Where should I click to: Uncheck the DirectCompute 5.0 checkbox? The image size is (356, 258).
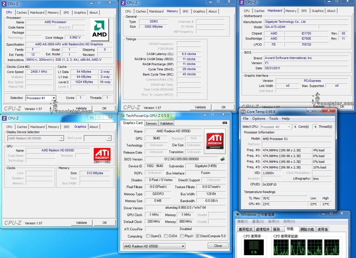pyautogui.click(x=197, y=236)
